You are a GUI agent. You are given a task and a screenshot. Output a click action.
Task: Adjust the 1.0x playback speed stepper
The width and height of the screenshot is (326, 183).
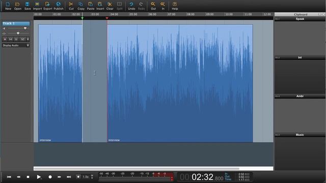[92, 177]
